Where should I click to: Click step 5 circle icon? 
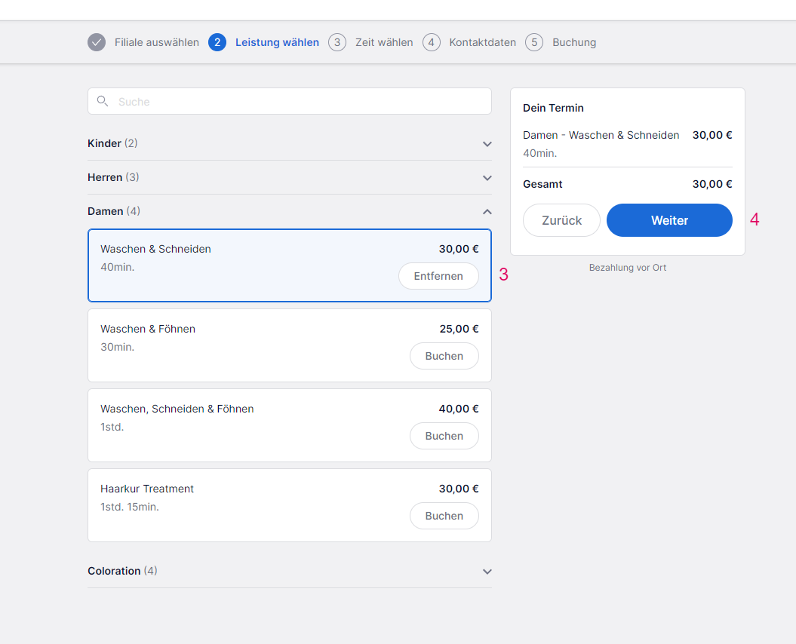(534, 42)
